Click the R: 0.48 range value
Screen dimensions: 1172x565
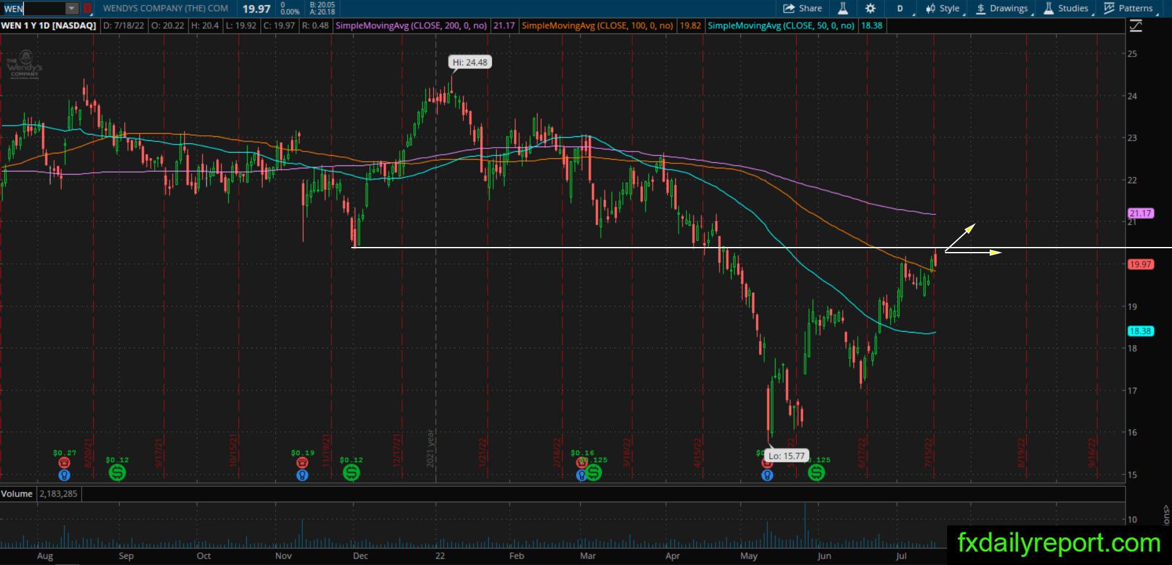[x=315, y=26]
